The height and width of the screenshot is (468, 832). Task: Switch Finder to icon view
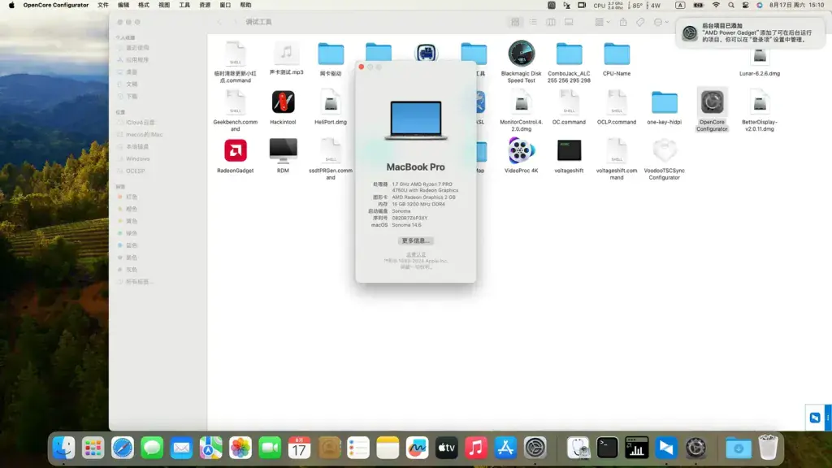[514, 22]
